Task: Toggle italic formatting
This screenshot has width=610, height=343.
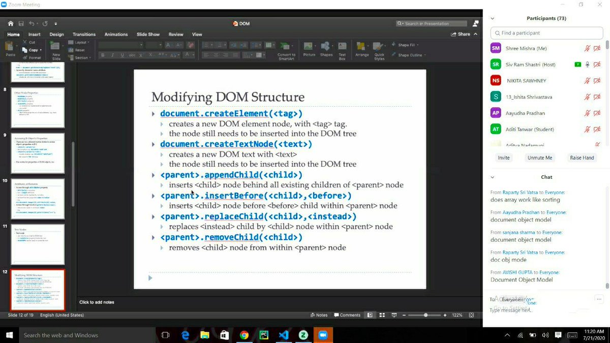Action: 112,55
